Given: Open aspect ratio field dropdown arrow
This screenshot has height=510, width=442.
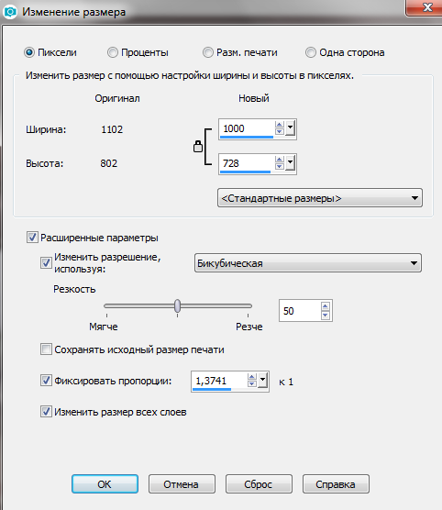Looking at the screenshot, I should (263, 380).
